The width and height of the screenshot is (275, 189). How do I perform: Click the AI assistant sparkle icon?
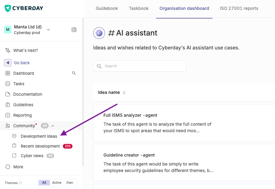99,33
